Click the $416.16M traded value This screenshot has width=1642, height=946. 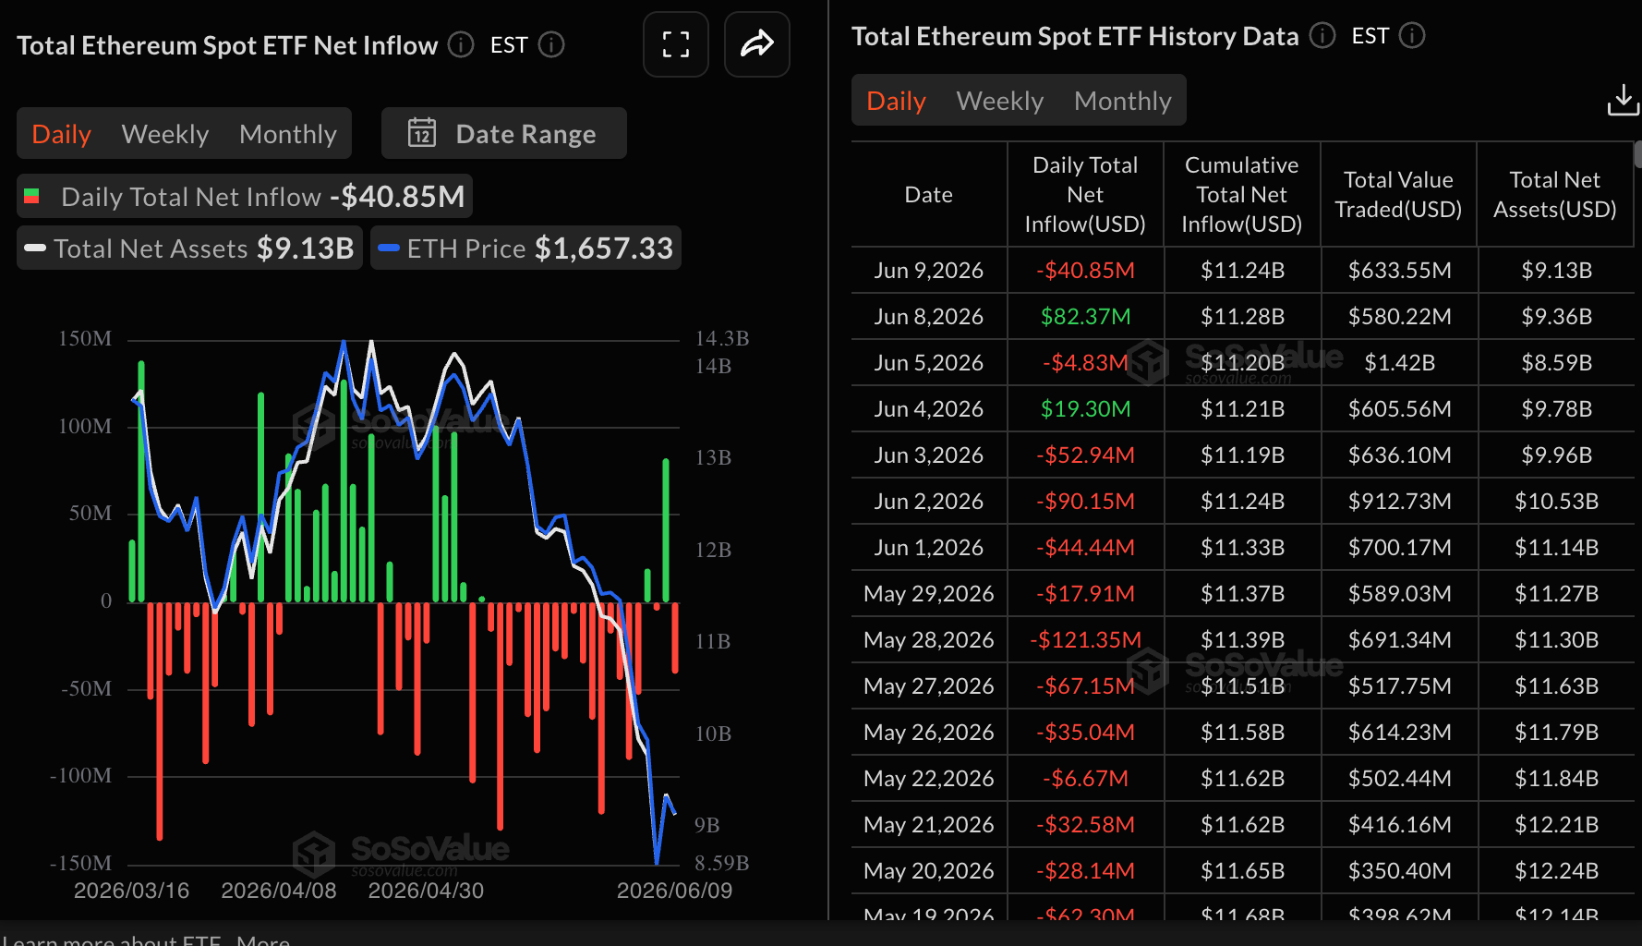pyautogui.click(x=1399, y=824)
